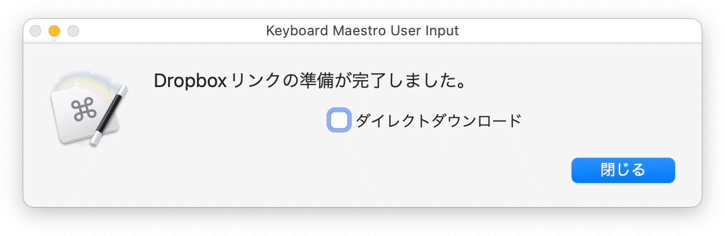Screen dimensions: 725x236
Task: Click the magic wand in the icon
Action: coord(110,114)
